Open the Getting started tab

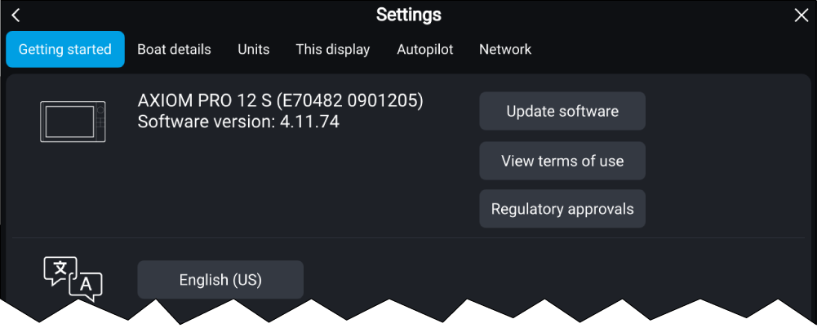coord(65,49)
